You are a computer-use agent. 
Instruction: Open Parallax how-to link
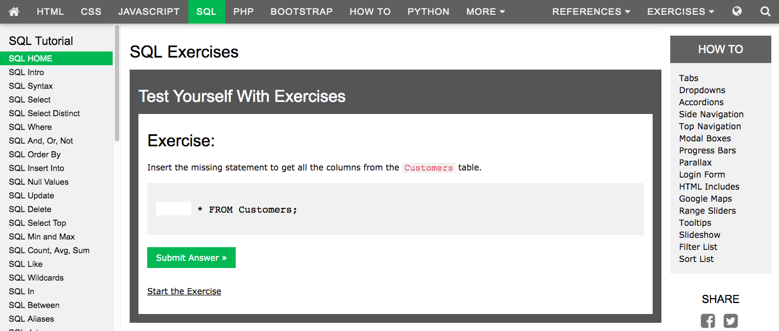point(695,162)
